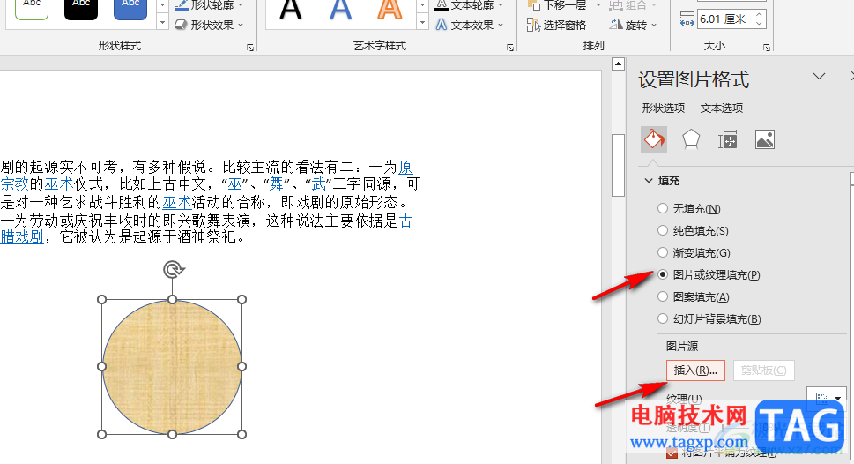Open the 文本轮廓 dropdown arrow
854x464 pixels.
coord(501,5)
